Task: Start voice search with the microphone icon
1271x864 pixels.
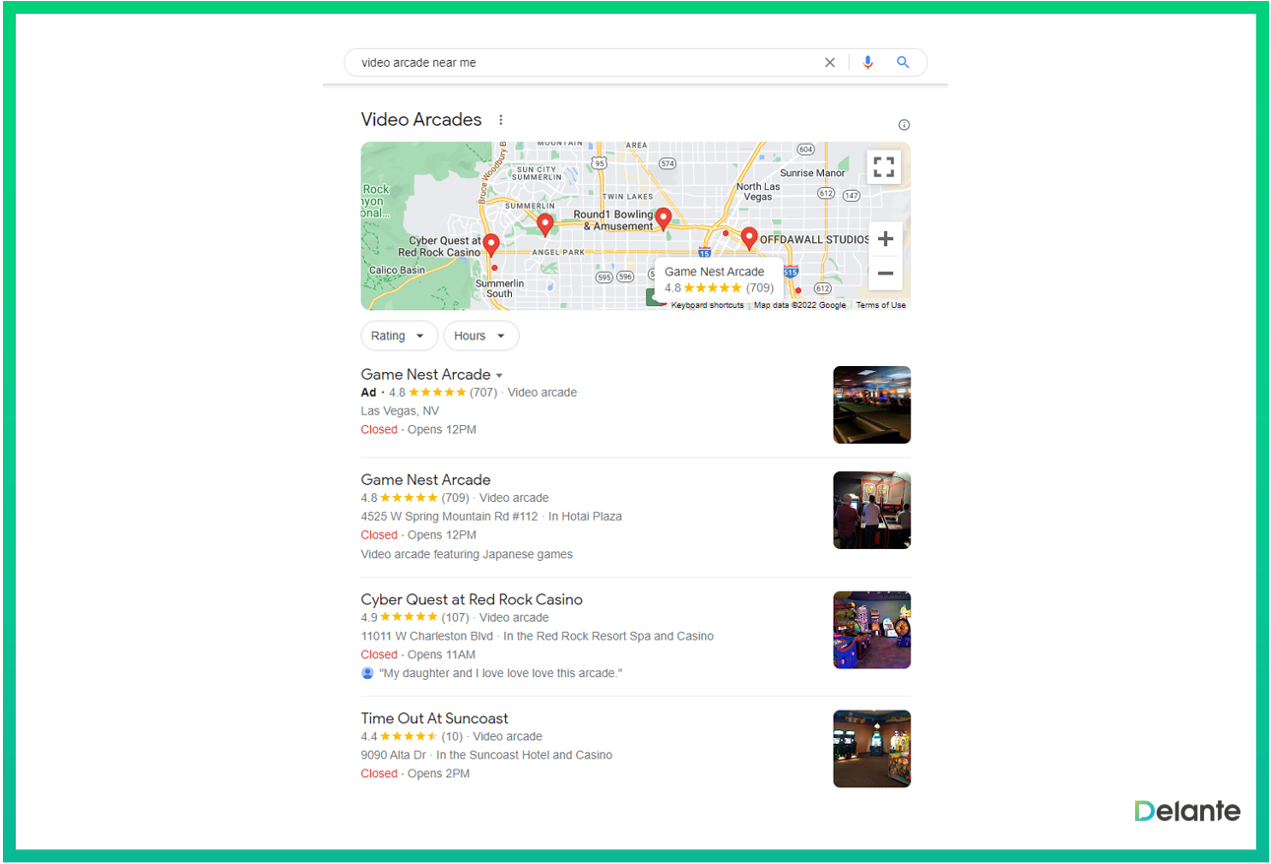Action: (867, 62)
